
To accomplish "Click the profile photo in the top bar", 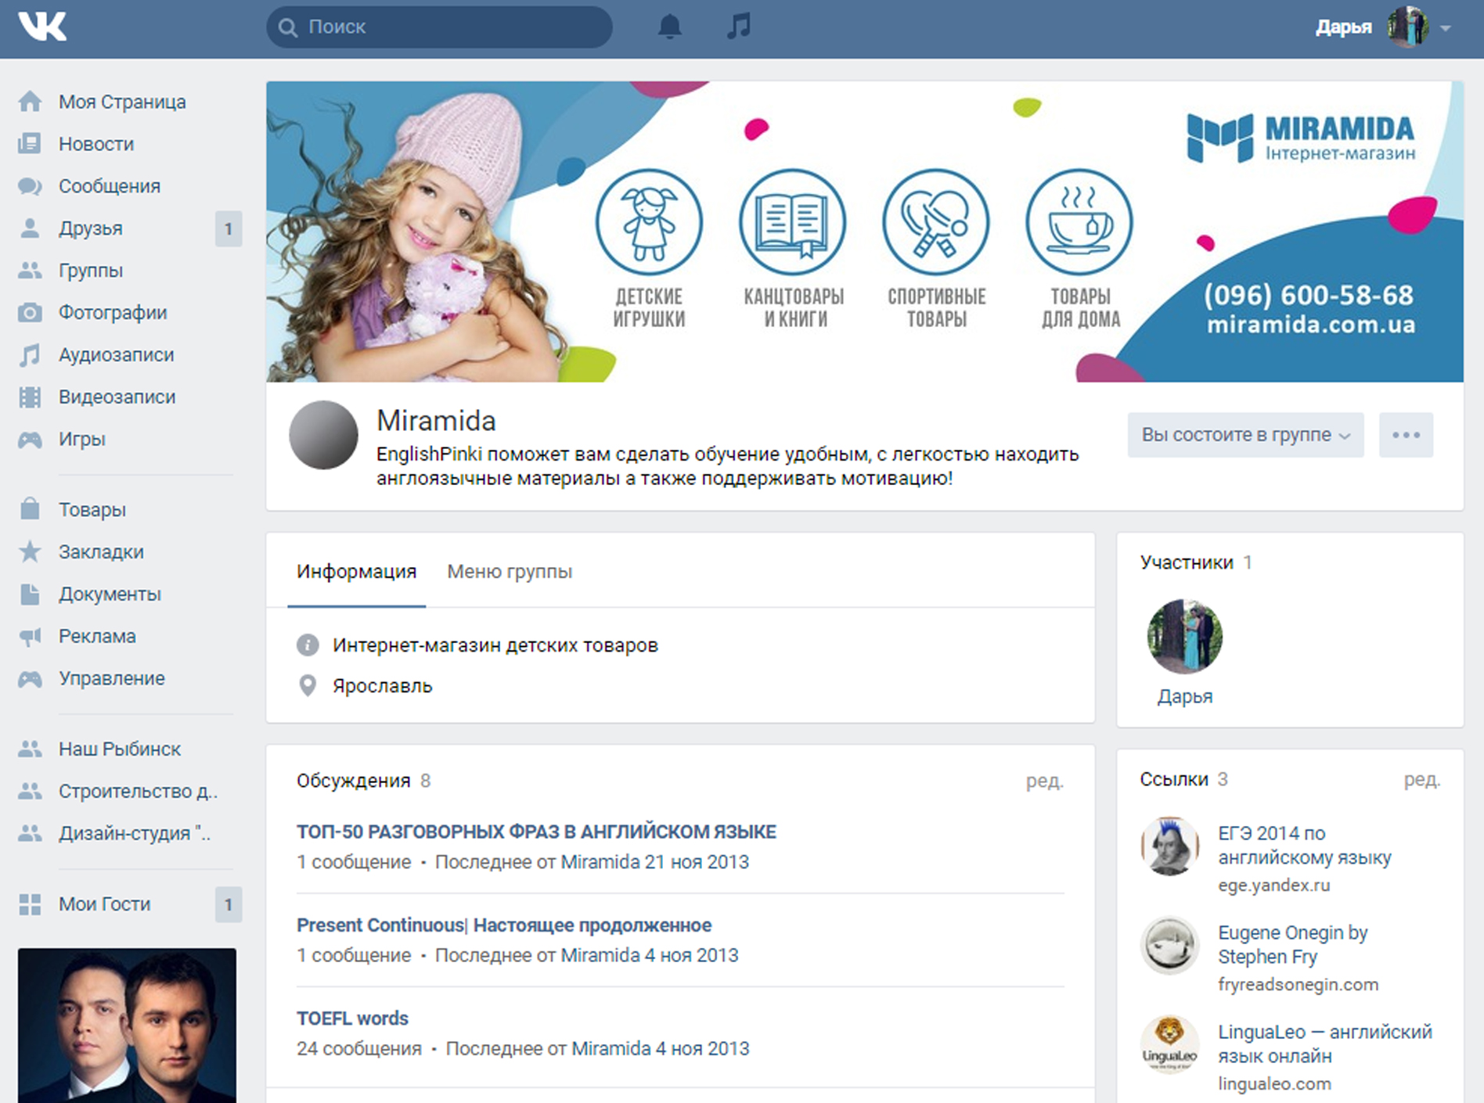I will [x=1408, y=27].
